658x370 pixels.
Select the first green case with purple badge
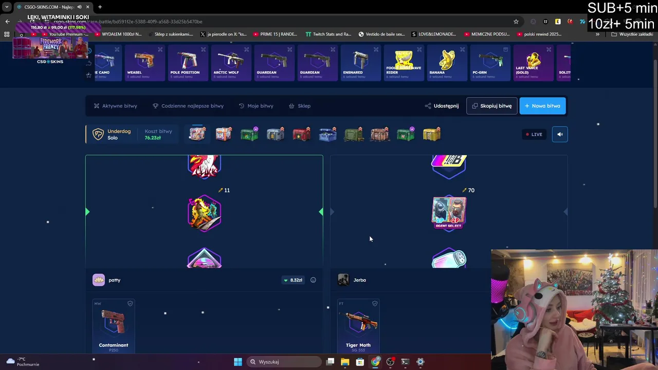point(249,134)
